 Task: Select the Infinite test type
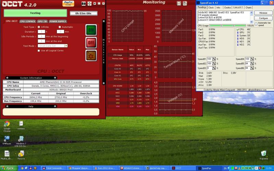click(x=39, y=27)
